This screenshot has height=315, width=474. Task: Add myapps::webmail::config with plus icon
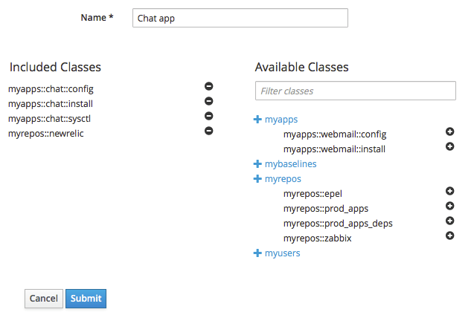pos(449,131)
